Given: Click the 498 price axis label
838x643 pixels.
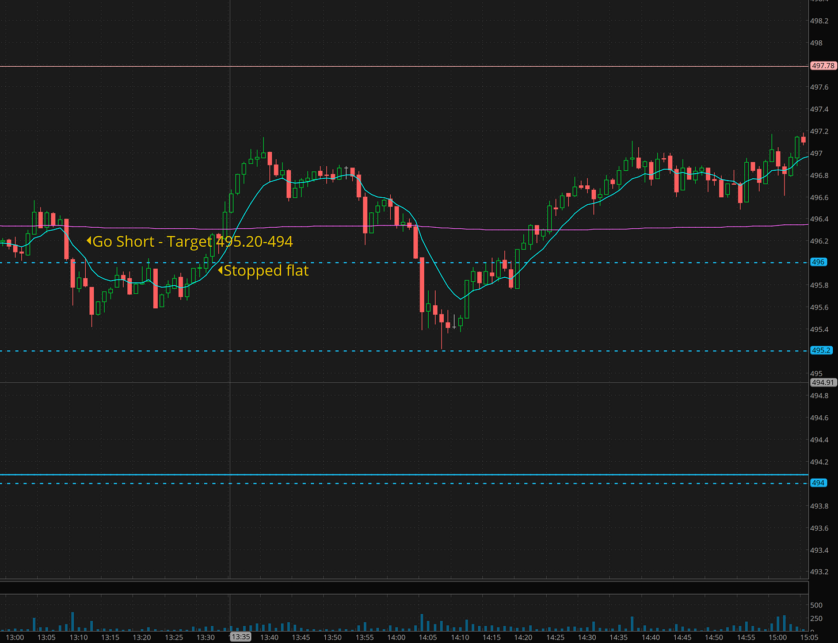Looking at the screenshot, I should [816, 43].
